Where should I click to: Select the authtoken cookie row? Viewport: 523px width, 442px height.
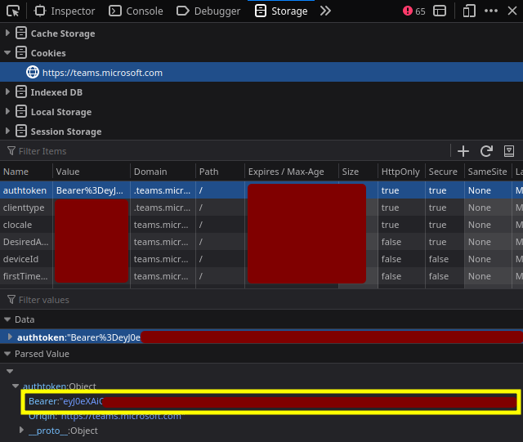pos(261,190)
